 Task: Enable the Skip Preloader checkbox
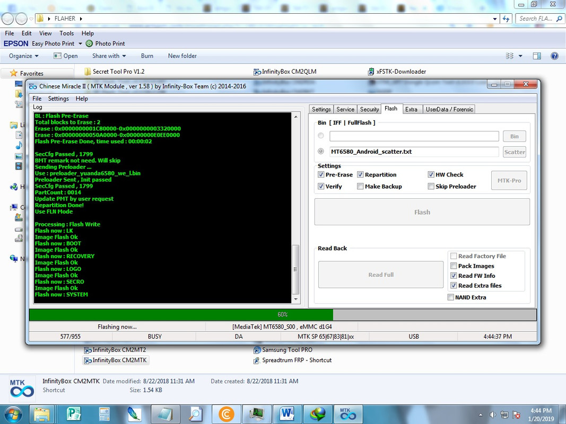tap(431, 187)
